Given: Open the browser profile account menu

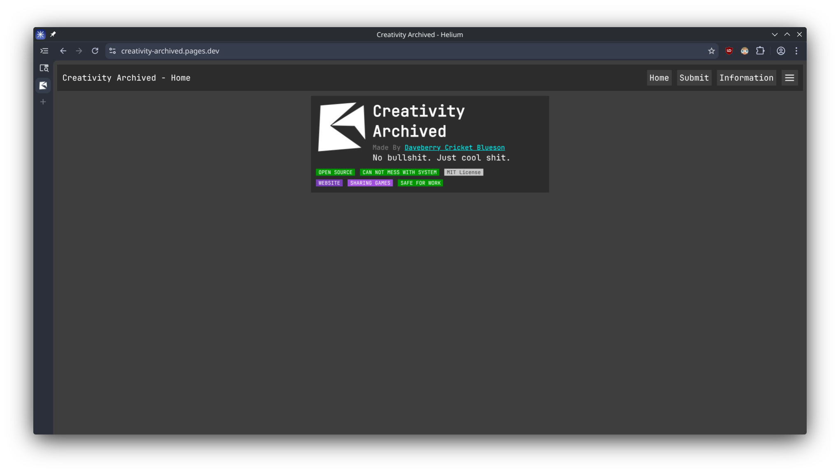Looking at the screenshot, I should 780,51.
